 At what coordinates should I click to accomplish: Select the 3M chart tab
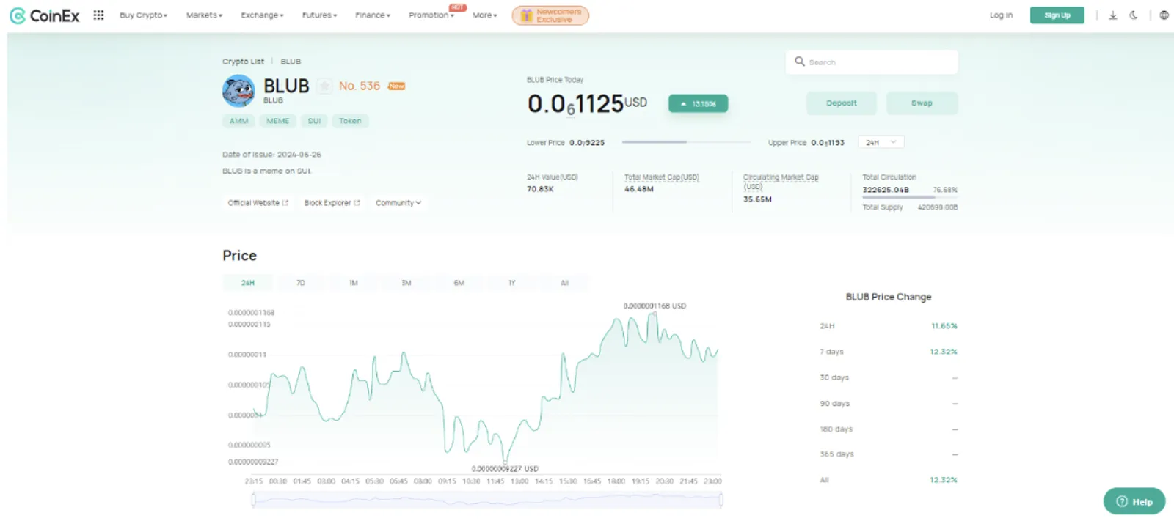(x=406, y=283)
